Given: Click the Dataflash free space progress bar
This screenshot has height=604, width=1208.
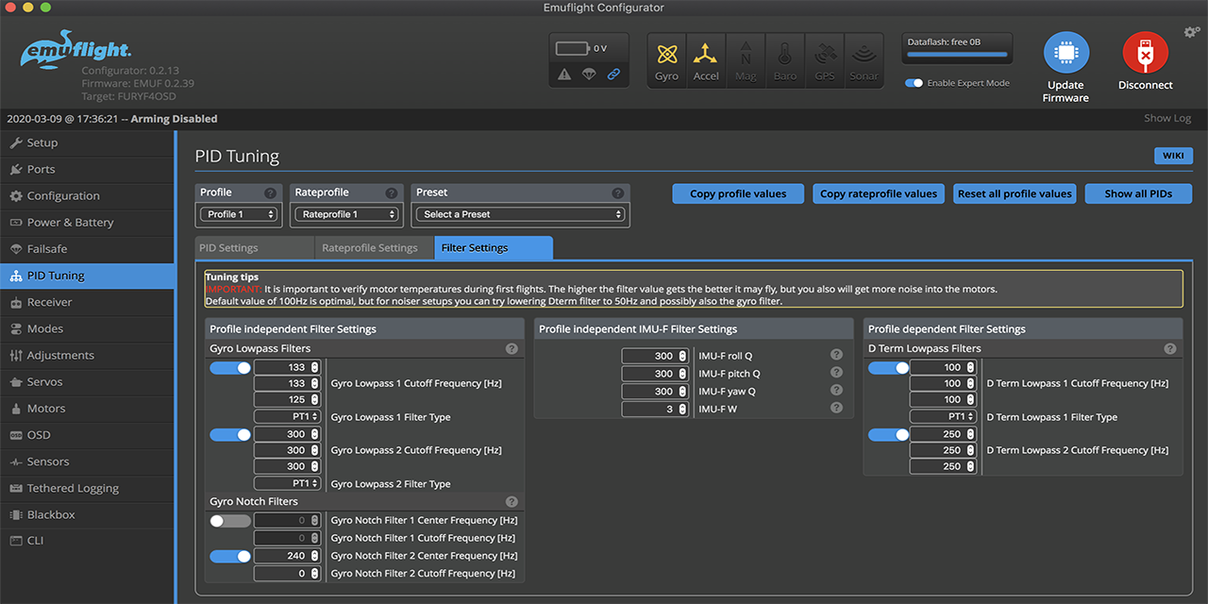Looking at the screenshot, I should [957, 55].
